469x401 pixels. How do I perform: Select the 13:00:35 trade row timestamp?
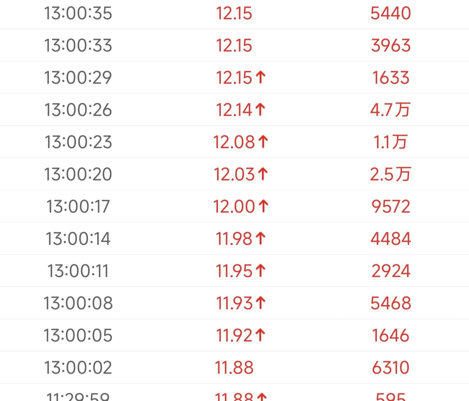(x=78, y=13)
